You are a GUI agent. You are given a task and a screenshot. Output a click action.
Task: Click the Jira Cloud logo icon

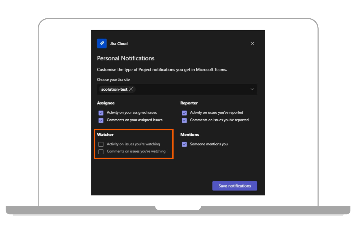pyautogui.click(x=102, y=44)
